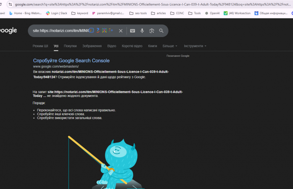The width and height of the screenshot is (293, 189).
Task: Open the panemlviv@gmail bookmark
Action: tap(108, 13)
